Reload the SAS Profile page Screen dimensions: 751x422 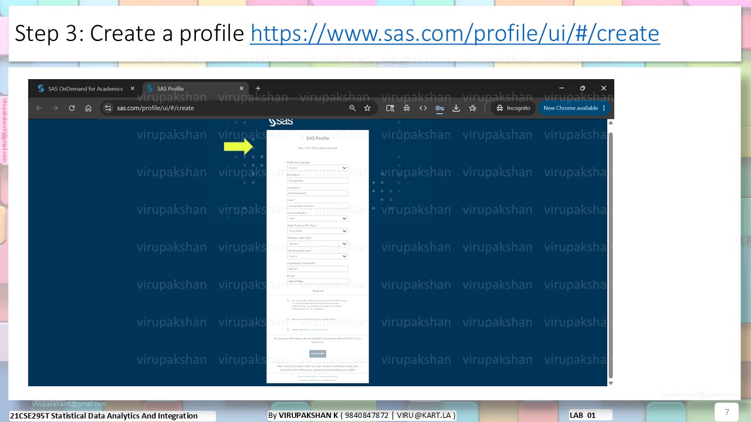pyautogui.click(x=72, y=108)
